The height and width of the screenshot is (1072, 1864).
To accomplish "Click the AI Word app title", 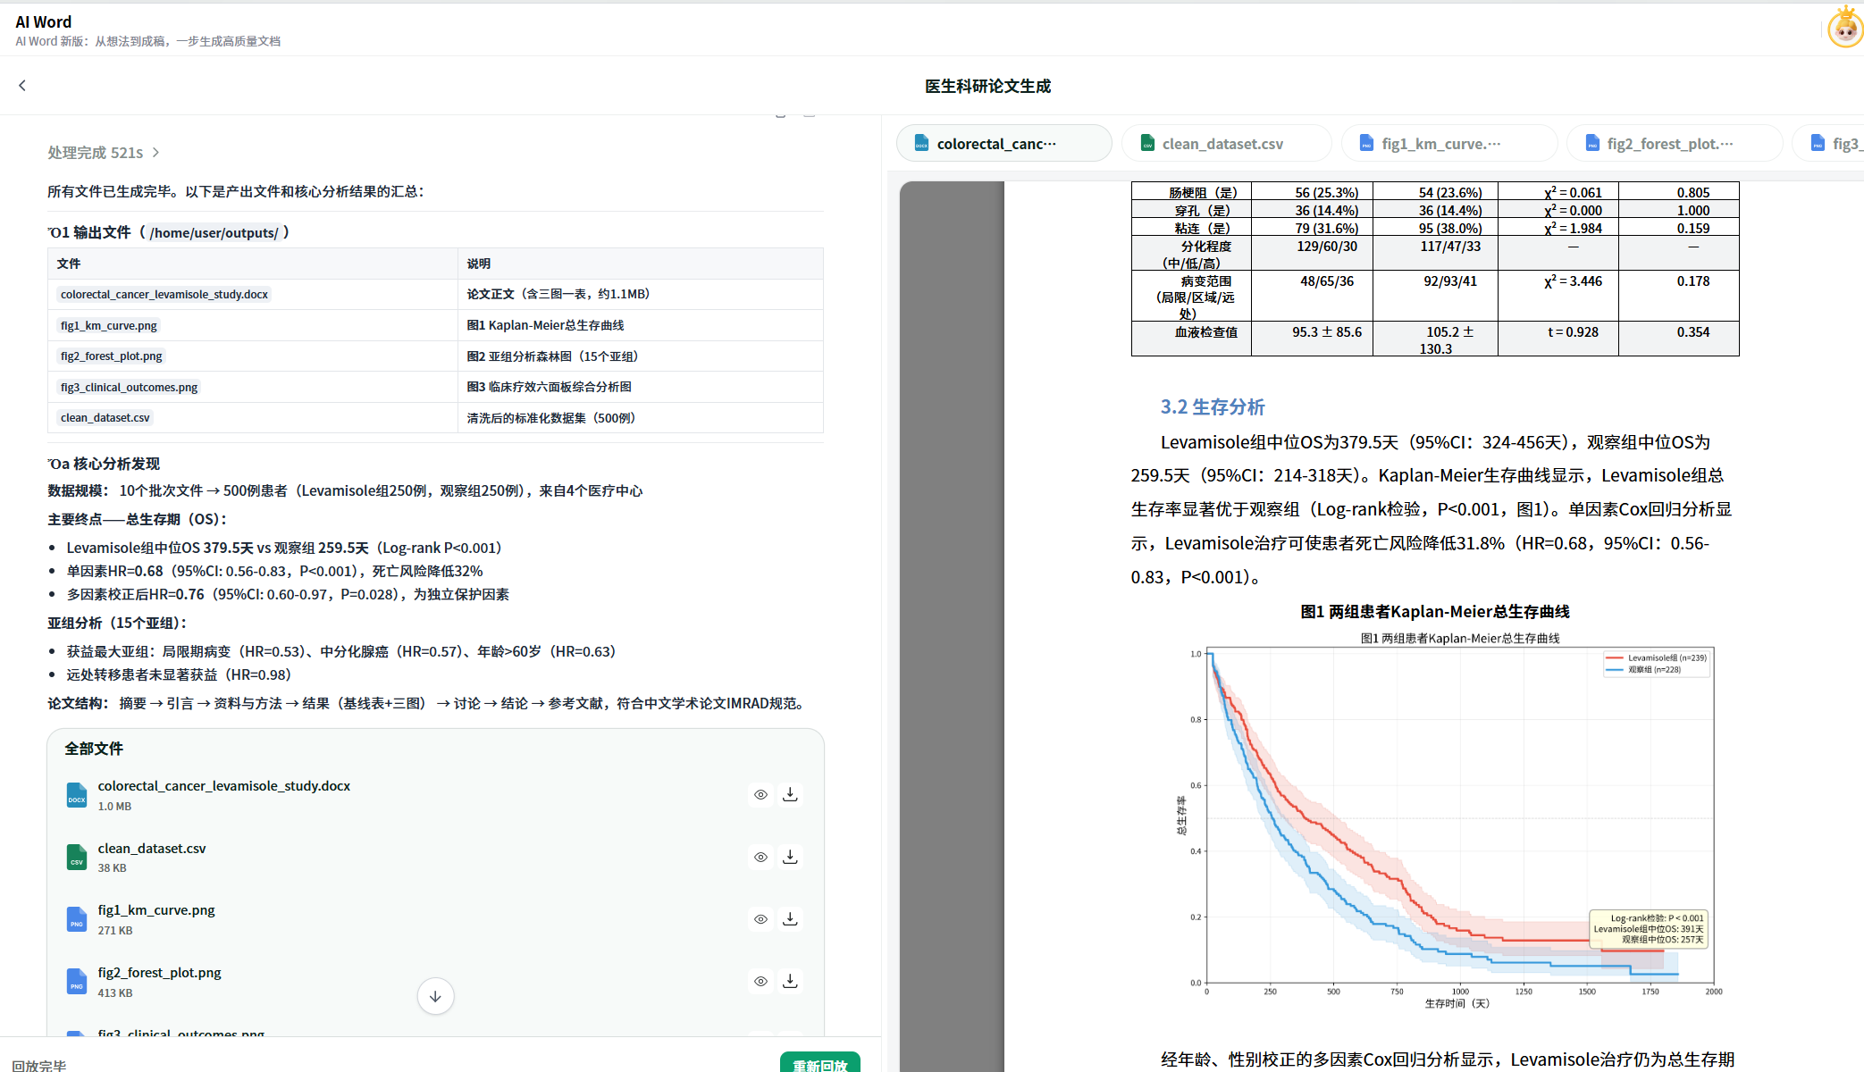I will (43, 22).
